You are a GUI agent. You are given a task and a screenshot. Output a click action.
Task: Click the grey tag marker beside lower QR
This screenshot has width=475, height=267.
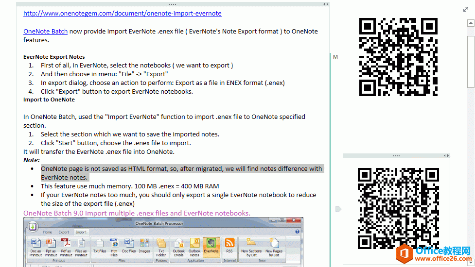(338, 209)
